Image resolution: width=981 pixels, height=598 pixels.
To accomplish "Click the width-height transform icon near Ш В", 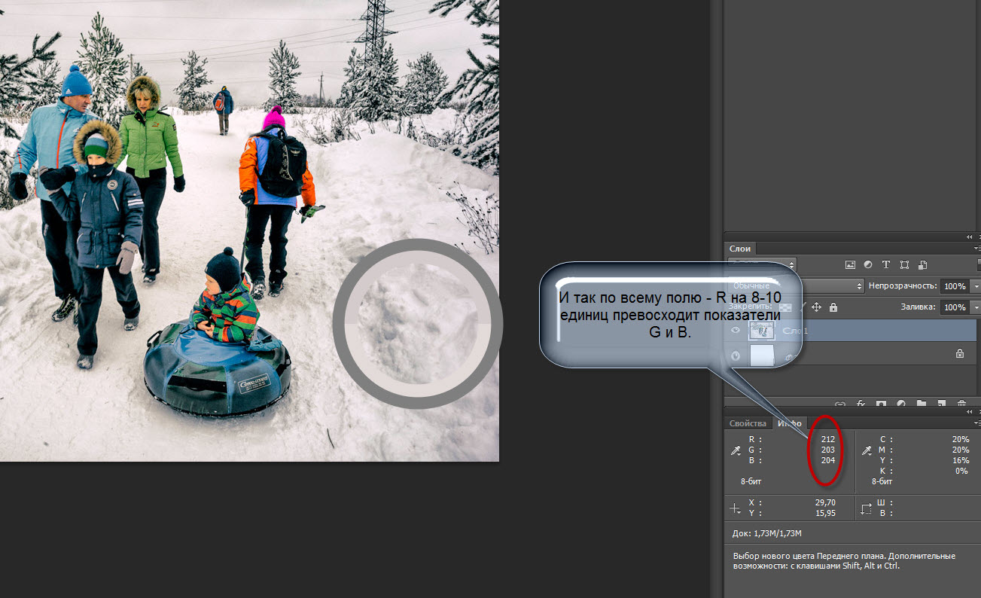I will coord(867,508).
